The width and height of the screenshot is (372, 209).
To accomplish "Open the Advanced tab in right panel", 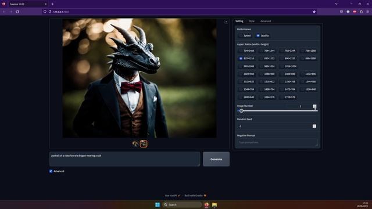I will (266, 21).
